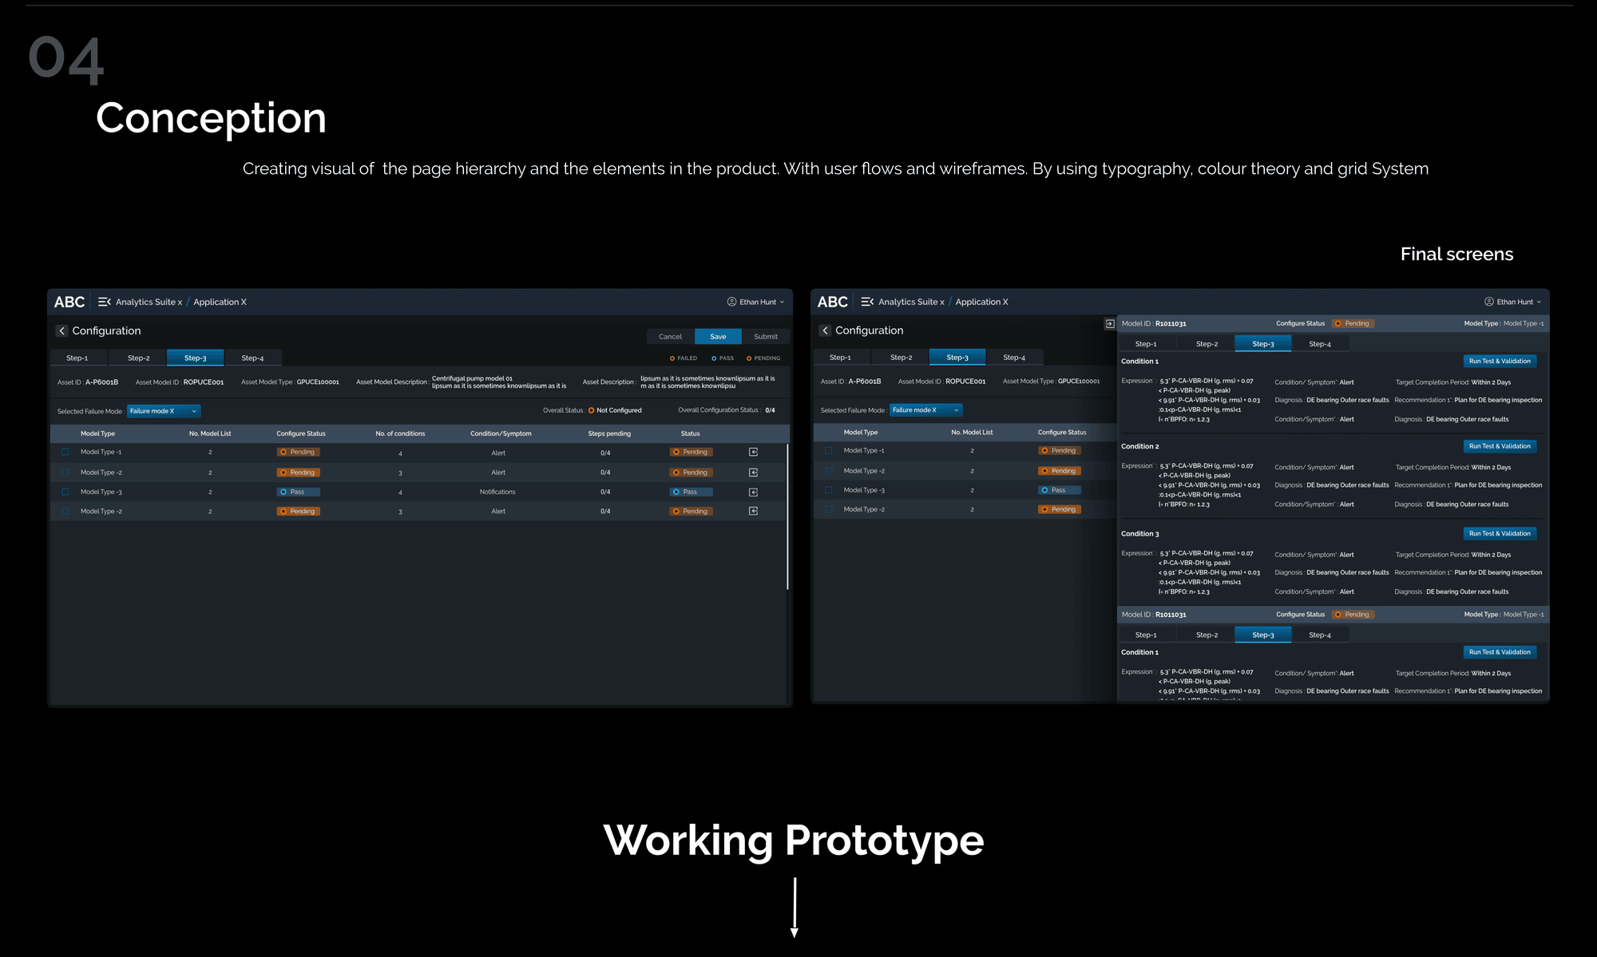Open the Failure mode X dropdown, right screen
This screenshot has height=957, width=1597.
coord(926,410)
